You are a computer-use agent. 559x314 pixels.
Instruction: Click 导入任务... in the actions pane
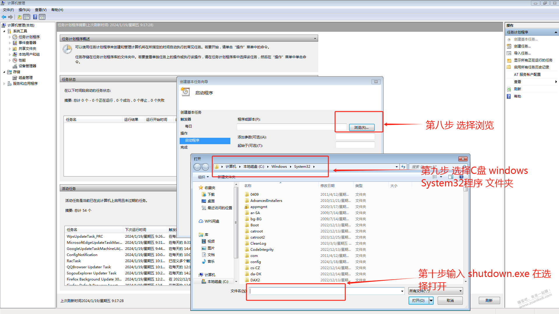[522, 53]
